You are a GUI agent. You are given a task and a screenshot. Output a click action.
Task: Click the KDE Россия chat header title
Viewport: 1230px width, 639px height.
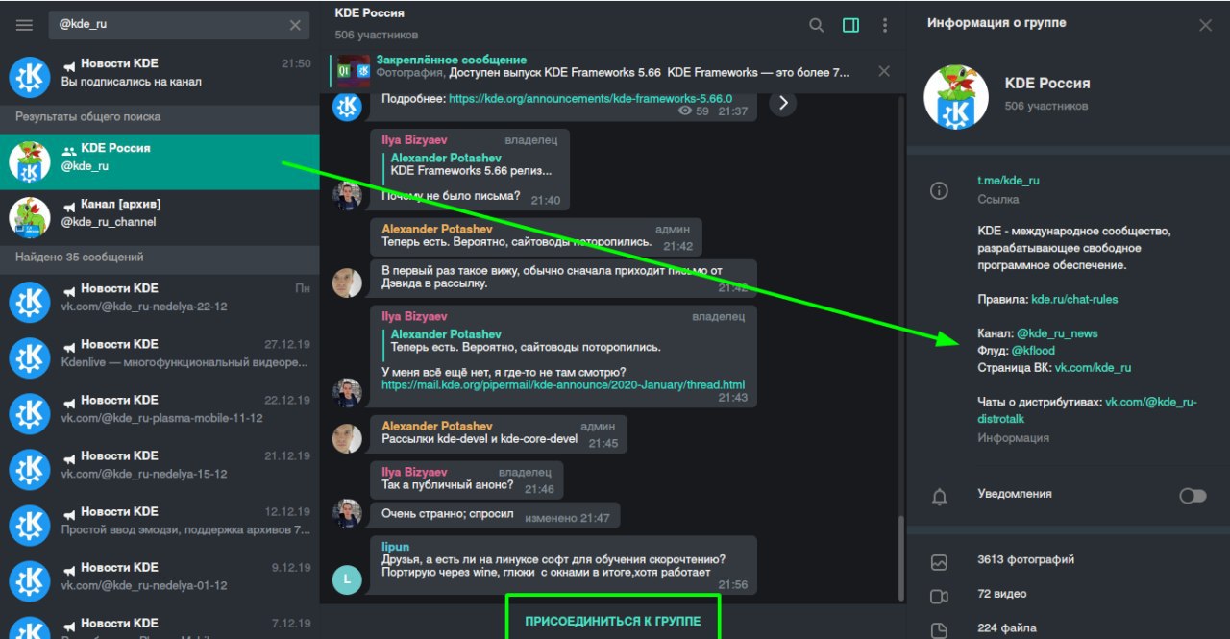coord(370,13)
